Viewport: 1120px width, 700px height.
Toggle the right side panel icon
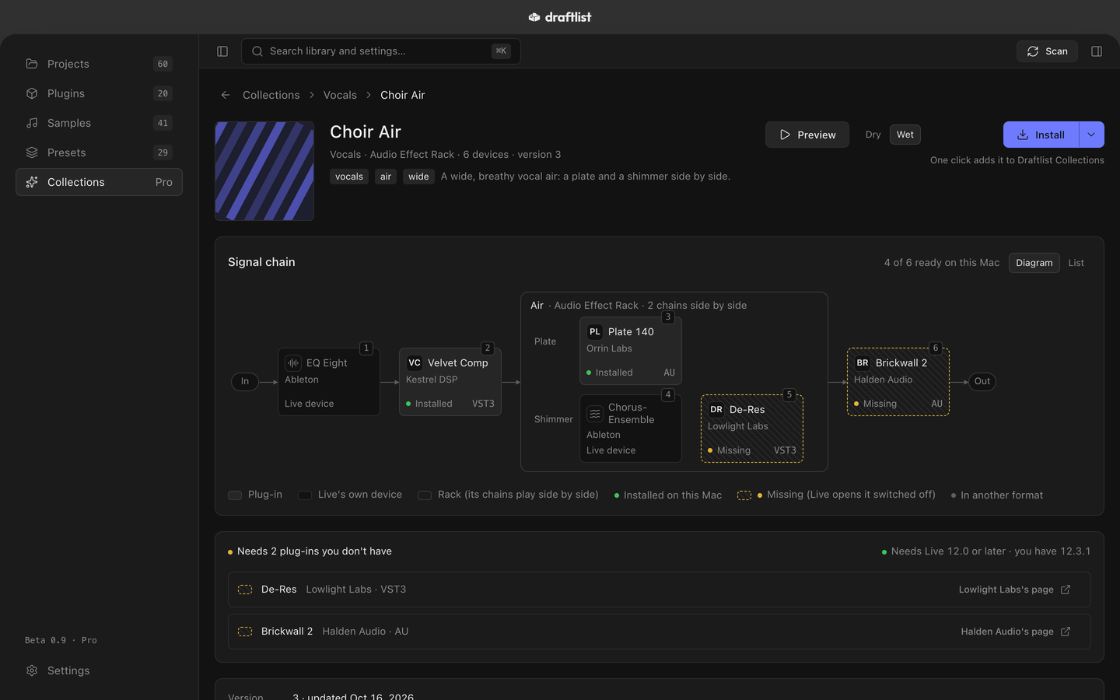(x=1097, y=51)
